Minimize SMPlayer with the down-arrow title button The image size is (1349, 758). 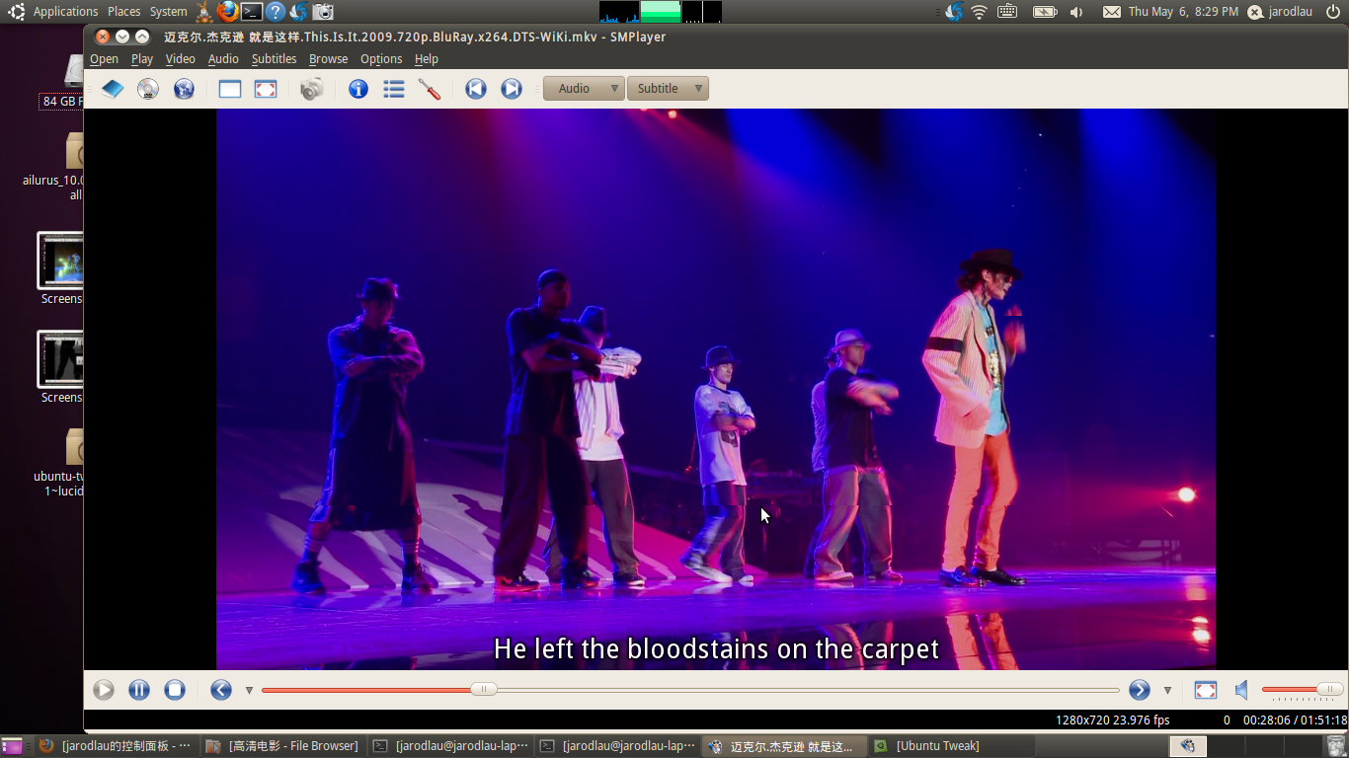coord(122,37)
